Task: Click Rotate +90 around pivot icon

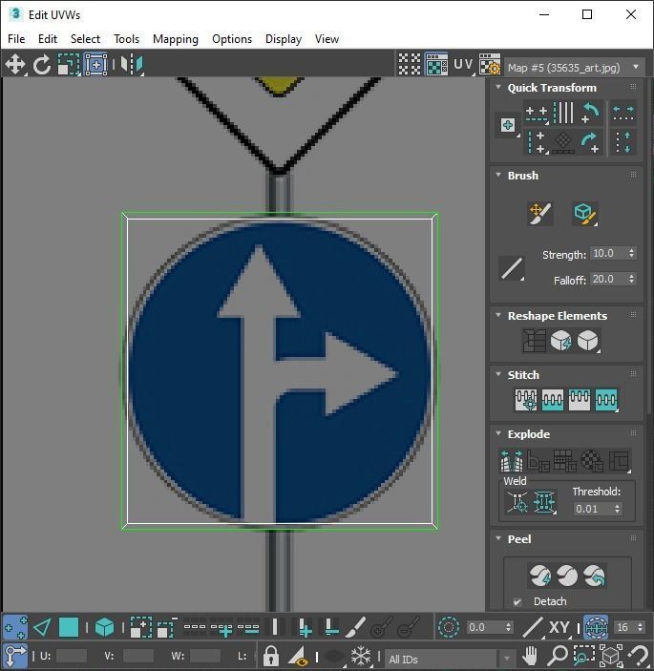Action: [591, 142]
